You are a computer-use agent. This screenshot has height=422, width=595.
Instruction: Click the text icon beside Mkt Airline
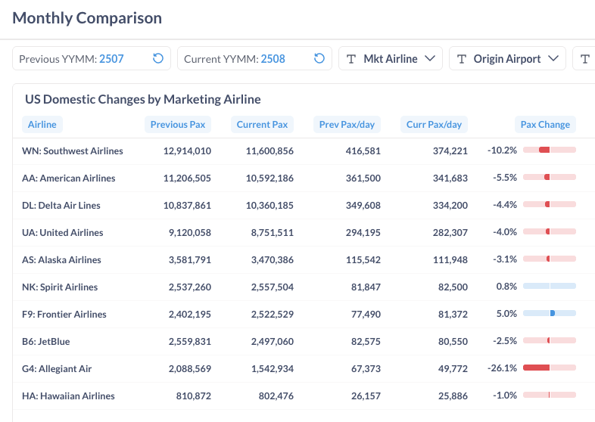(351, 59)
